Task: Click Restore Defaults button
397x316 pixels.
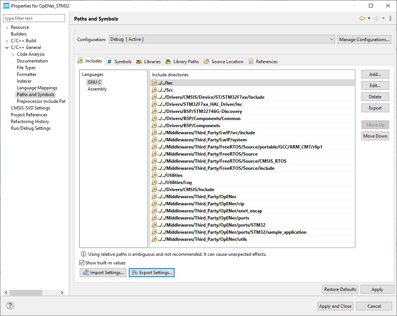Action: [340, 289]
